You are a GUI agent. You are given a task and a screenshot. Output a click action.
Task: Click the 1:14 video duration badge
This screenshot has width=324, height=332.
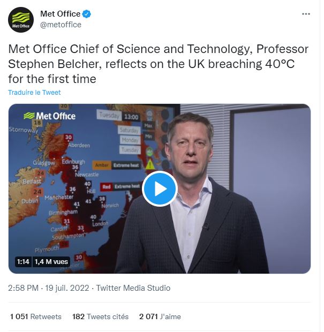22,262
